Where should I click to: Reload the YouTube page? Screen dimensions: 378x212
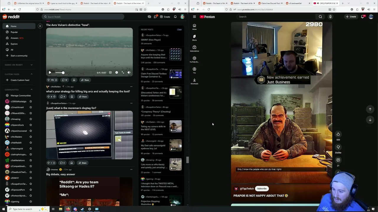click(x=208, y=9)
